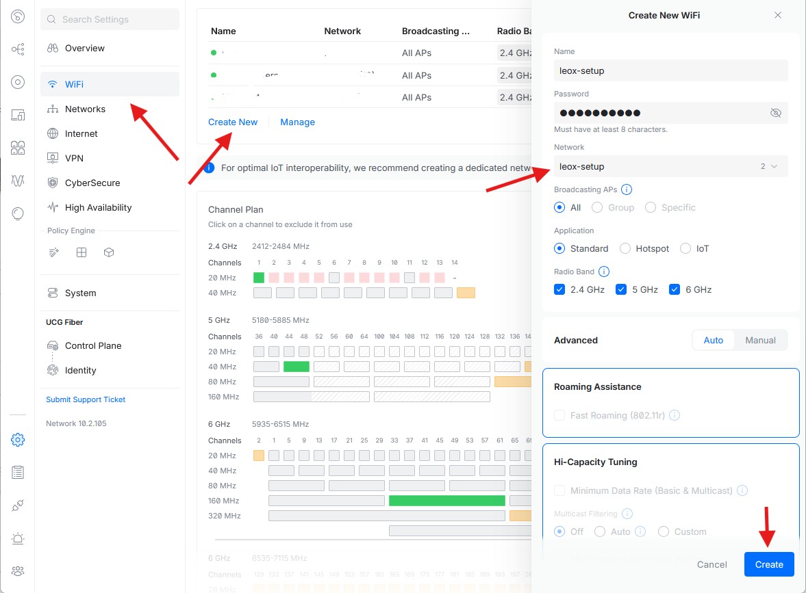The height and width of the screenshot is (593, 806).
Task: Click inside the WiFi Name input field
Action: tap(670, 70)
